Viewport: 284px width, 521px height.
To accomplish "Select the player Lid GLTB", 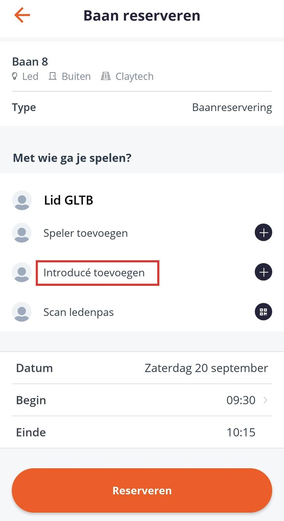I will [69, 200].
